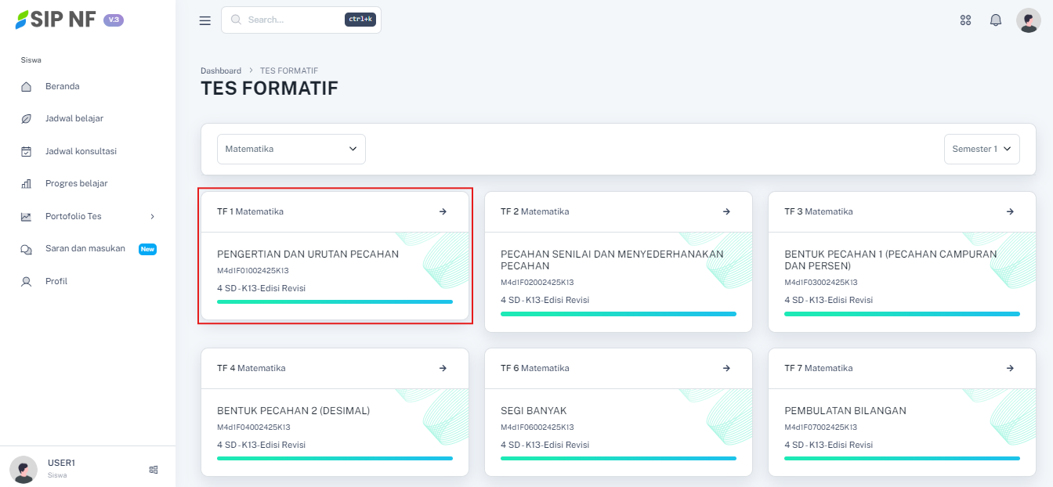Click the Dashboard breadcrumb link

221,70
